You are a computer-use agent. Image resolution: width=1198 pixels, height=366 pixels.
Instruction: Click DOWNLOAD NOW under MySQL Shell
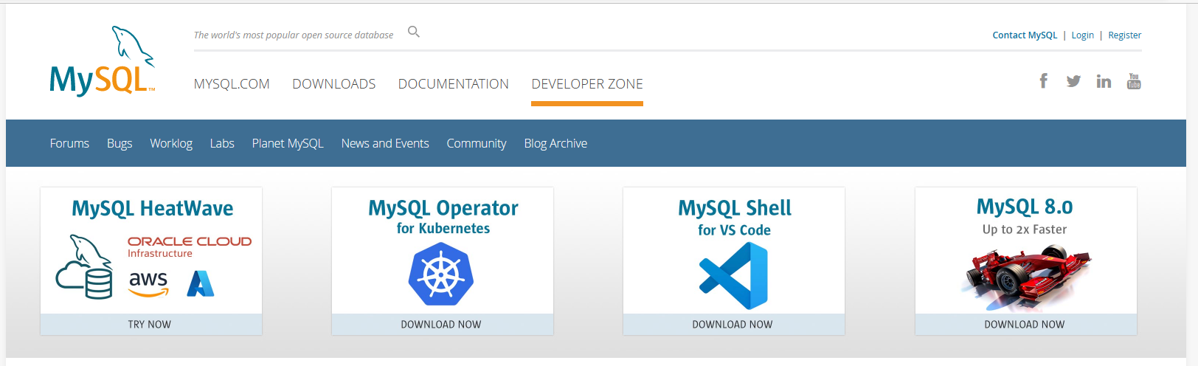[x=734, y=325]
